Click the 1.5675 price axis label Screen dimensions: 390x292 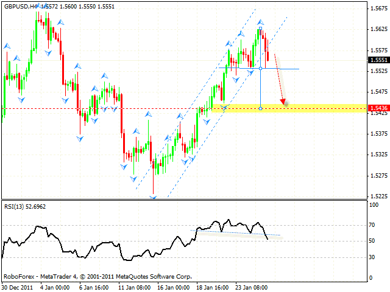coord(379,9)
